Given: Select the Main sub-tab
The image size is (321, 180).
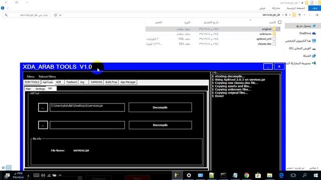Looking at the screenshot, I should click(29, 89).
